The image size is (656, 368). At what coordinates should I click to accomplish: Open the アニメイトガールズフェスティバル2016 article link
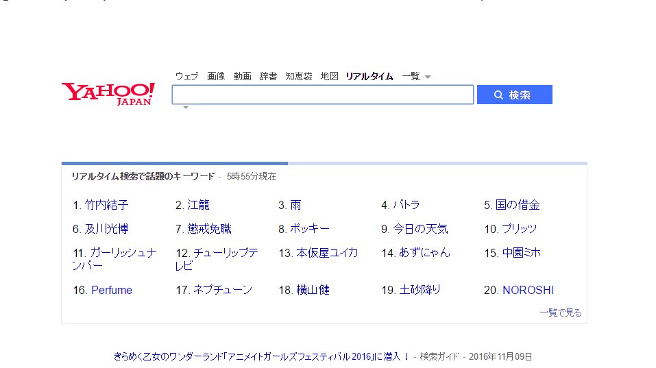pos(261,356)
